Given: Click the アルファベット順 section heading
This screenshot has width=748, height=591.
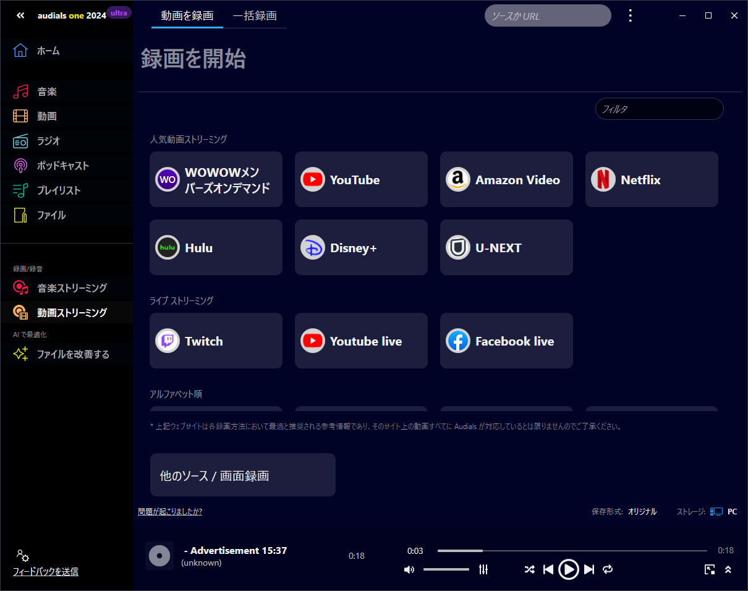Looking at the screenshot, I should [176, 394].
